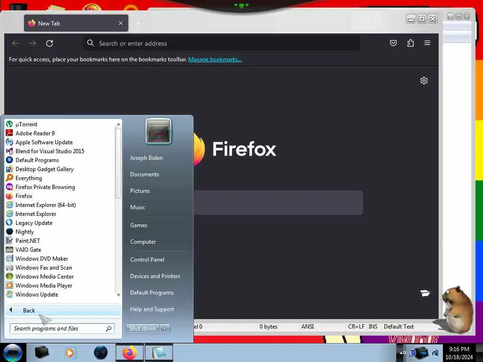The height and width of the screenshot is (362, 483).
Task: Launch Windows Media Center
Action: (44, 276)
